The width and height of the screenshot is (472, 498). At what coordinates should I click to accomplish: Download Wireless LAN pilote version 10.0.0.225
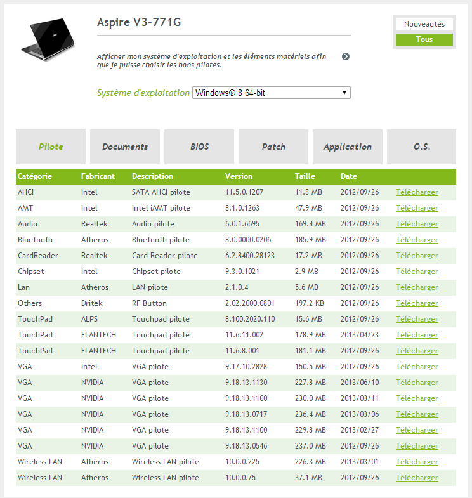(x=417, y=462)
